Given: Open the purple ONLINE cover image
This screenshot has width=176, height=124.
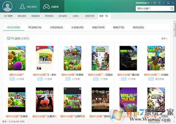Looking at the screenshot, I should pos(128,100).
